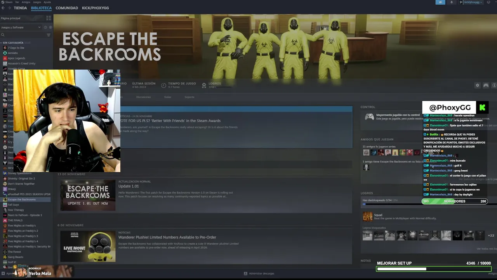Select Five Nights at Freddy's 2
The image size is (497, 280).
[23, 231]
